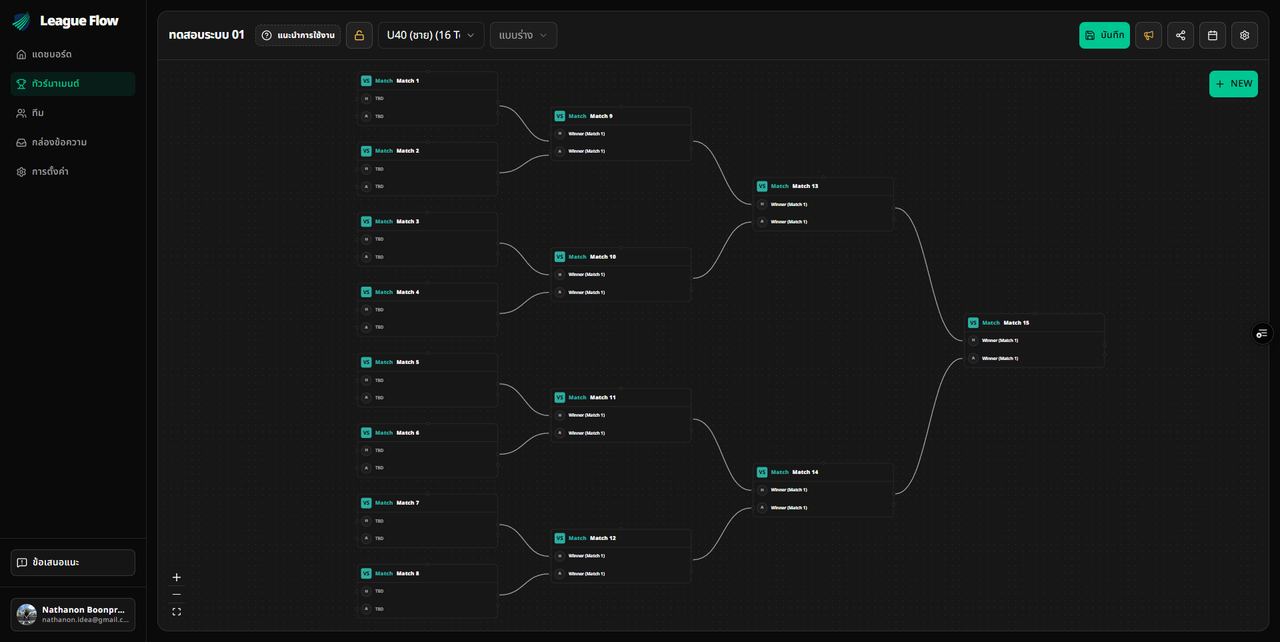Click home Winner slot in Match 15
1280x642 pixels.
[1035, 341]
